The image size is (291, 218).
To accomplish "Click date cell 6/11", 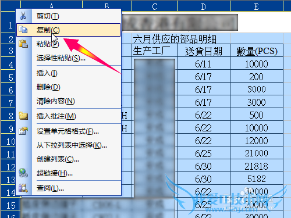I will point(204,63).
